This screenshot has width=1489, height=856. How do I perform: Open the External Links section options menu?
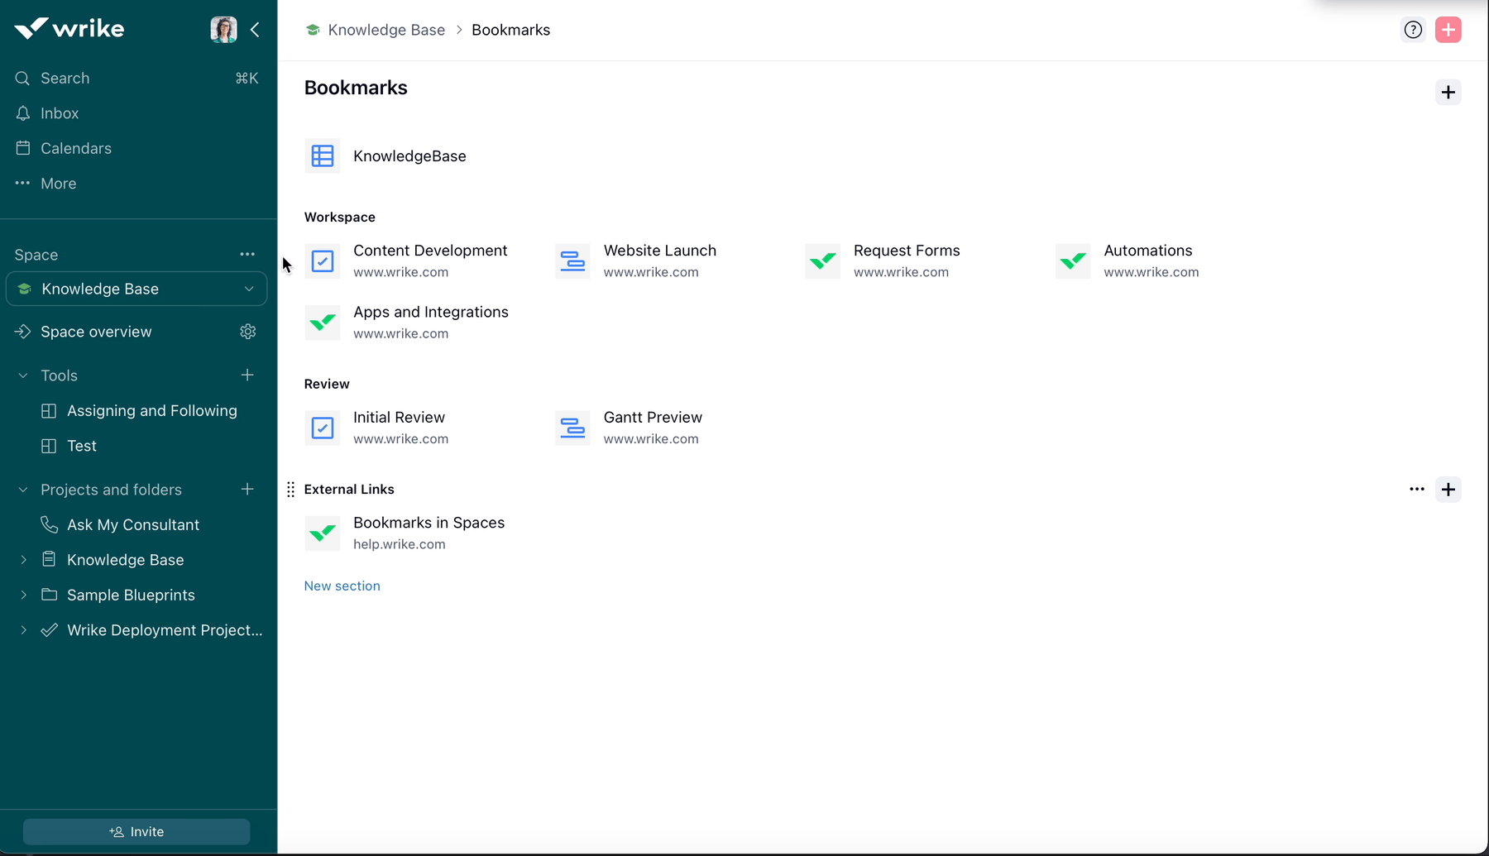[1416, 489]
